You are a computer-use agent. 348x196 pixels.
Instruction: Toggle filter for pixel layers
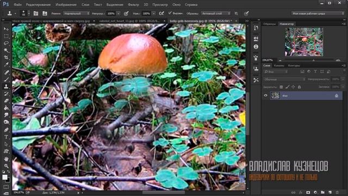click(x=302, y=71)
